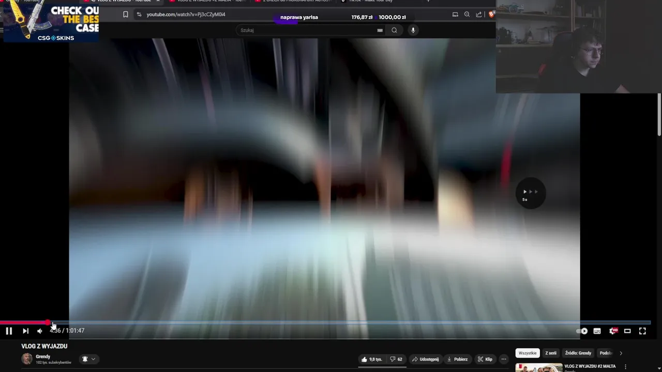Open the Brave shields icon
The width and height of the screenshot is (662, 372).
coord(491,14)
